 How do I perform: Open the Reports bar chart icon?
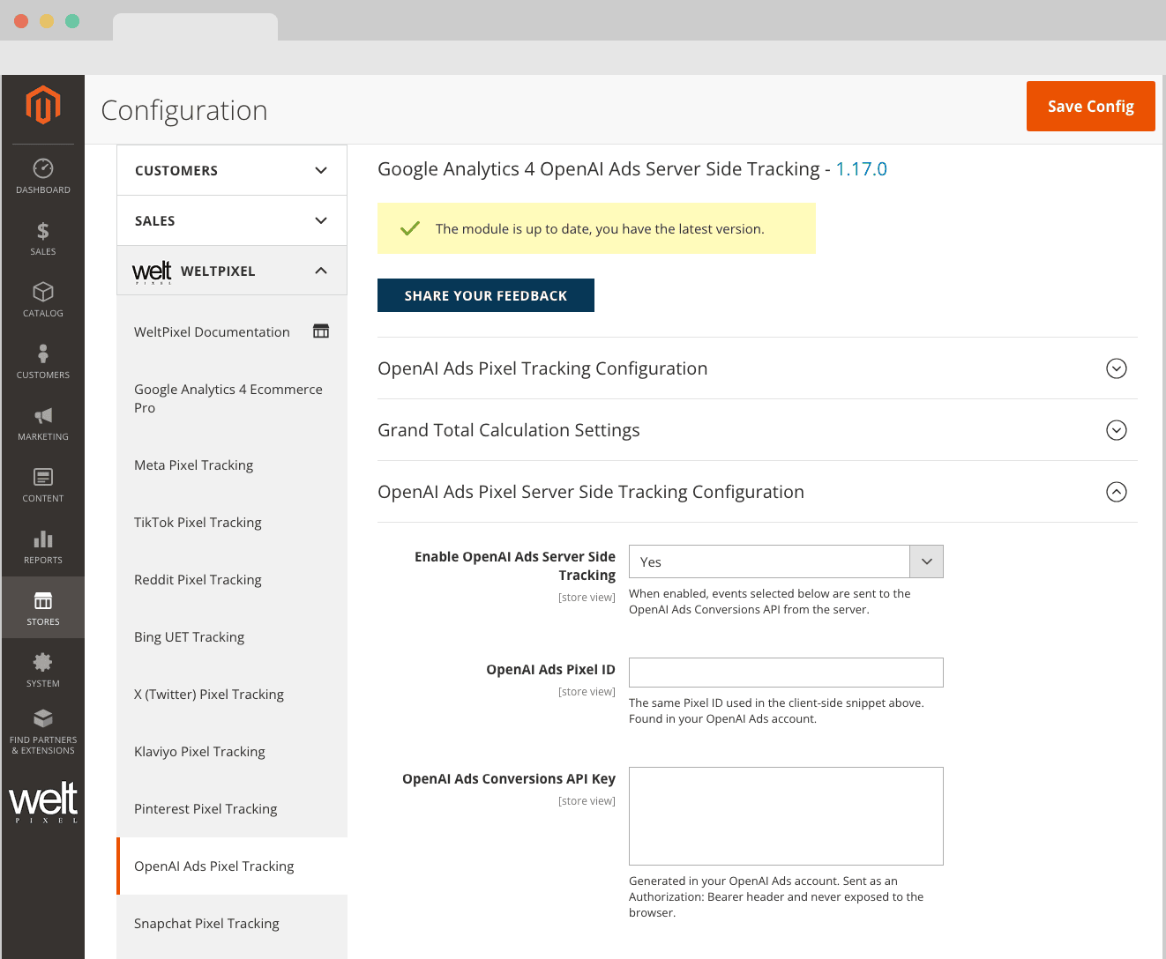click(43, 539)
